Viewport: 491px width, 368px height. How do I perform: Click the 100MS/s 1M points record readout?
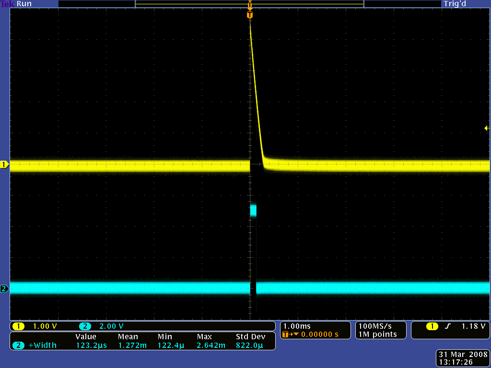pos(380,330)
